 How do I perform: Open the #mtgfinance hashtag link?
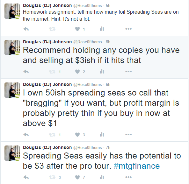[x=137, y=166]
